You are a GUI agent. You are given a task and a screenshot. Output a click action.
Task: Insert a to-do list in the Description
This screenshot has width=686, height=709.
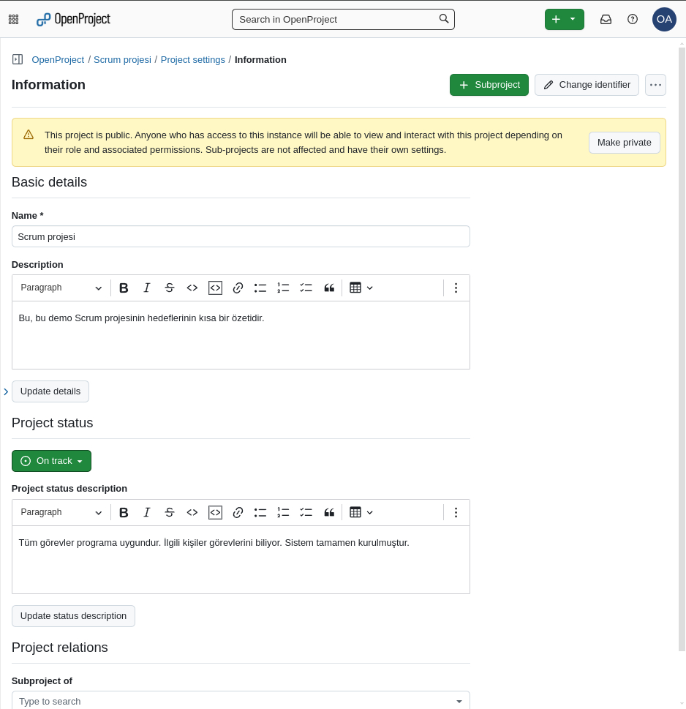tap(306, 288)
